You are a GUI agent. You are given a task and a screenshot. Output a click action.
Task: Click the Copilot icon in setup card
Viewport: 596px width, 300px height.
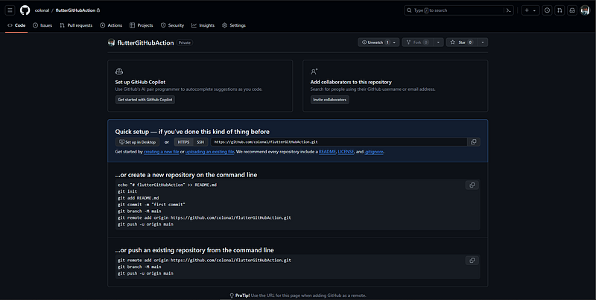click(x=119, y=71)
